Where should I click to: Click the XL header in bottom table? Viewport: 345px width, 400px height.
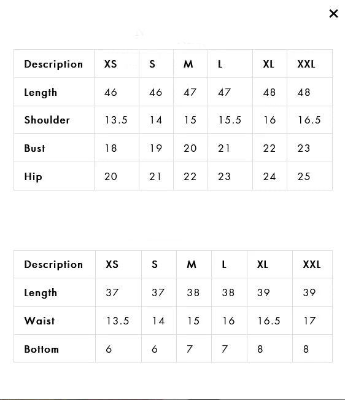point(263,264)
